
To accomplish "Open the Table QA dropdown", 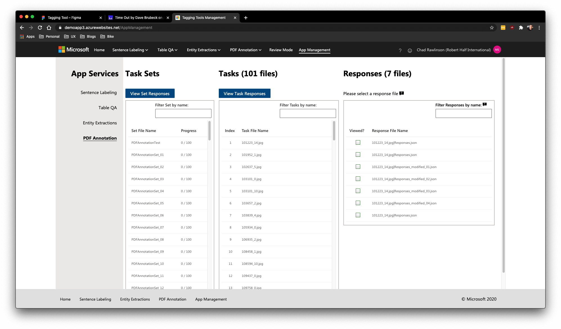I will pos(167,50).
